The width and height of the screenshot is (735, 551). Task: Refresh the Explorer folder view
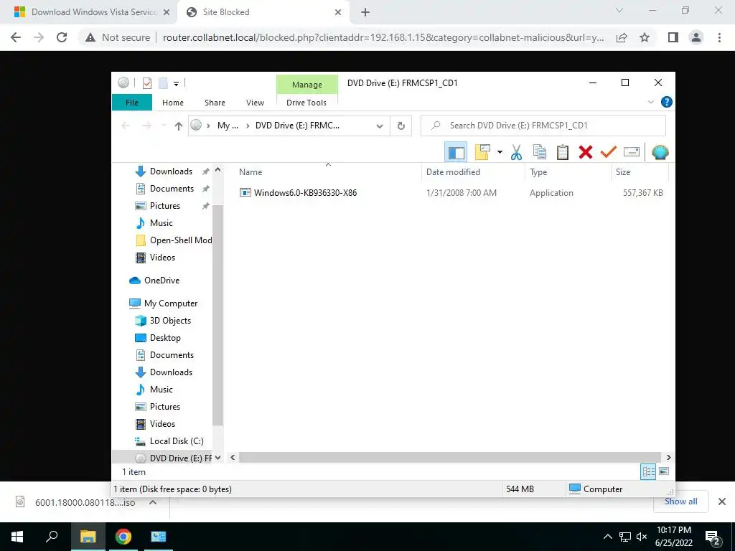coord(401,126)
